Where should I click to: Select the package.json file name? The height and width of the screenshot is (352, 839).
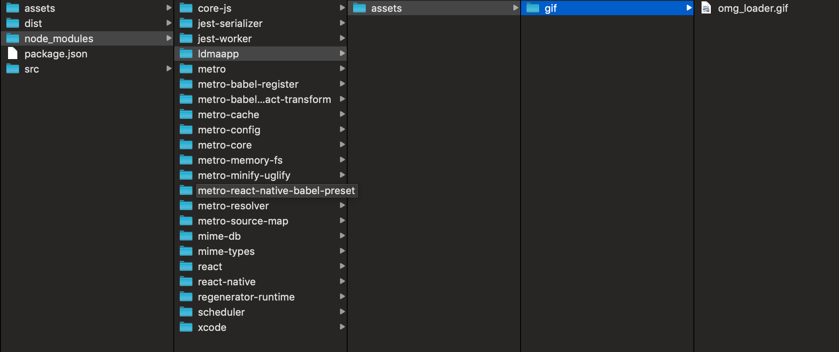point(56,54)
